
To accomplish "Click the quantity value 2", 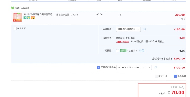I will click(120, 15).
